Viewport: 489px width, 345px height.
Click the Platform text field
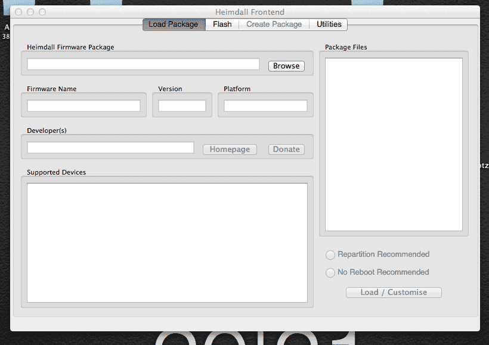[265, 106]
